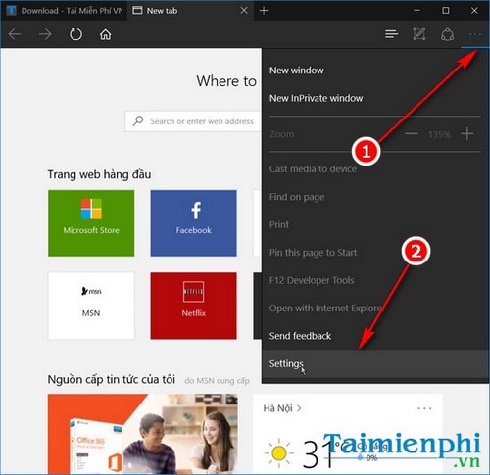Open the More actions ellipsis button
Image resolution: width=490 pixels, height=475 pixels.
(x=475, y=34)
